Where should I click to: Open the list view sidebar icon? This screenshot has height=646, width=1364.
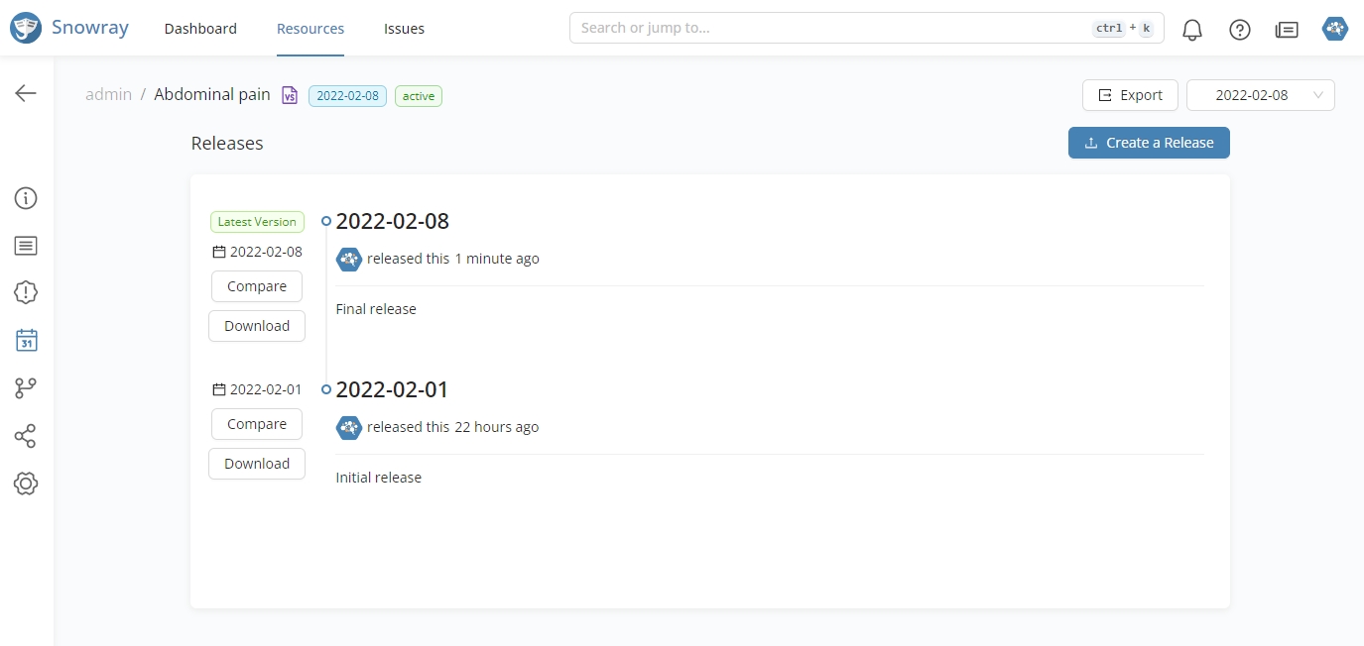pyautogui.click(x=26, y=246)
